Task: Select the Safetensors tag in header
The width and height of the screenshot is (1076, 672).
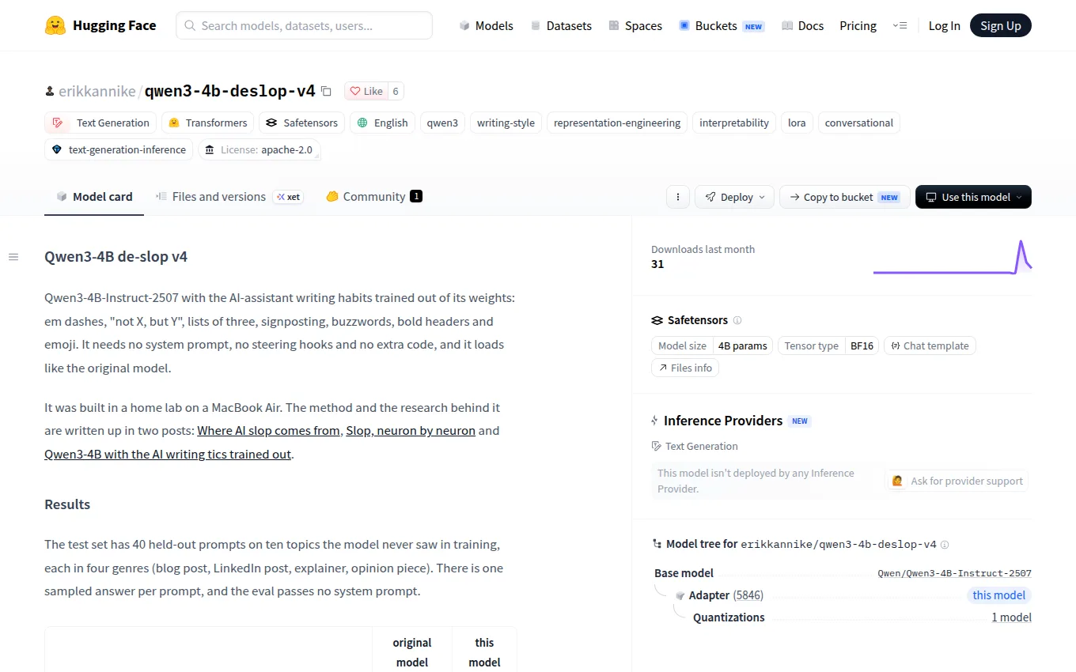Action: (301, 123)
